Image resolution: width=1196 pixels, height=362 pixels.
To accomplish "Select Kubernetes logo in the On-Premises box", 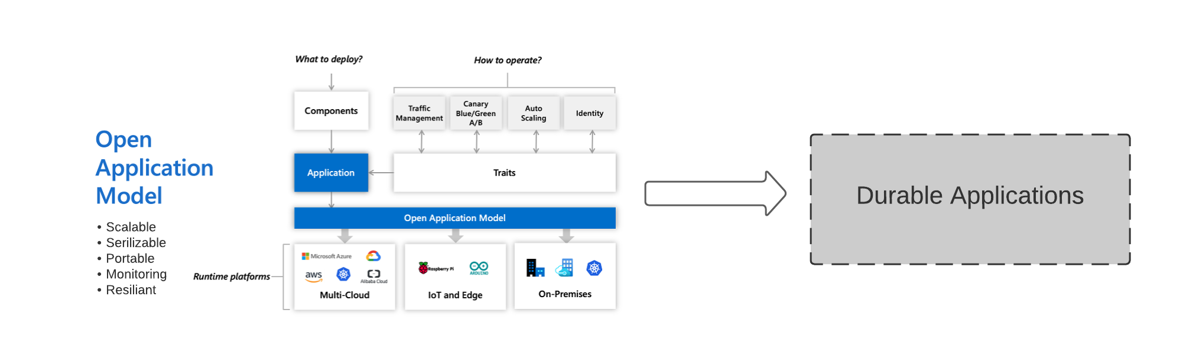I will [x=594, y=268].
